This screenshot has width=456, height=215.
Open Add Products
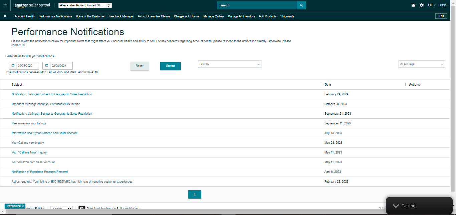pos(268,16)
